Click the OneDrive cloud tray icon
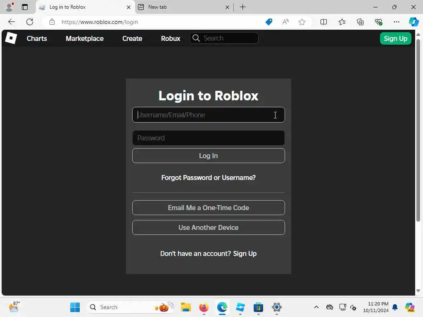Viewport: 423px width, 317px height. pos(329,307)
